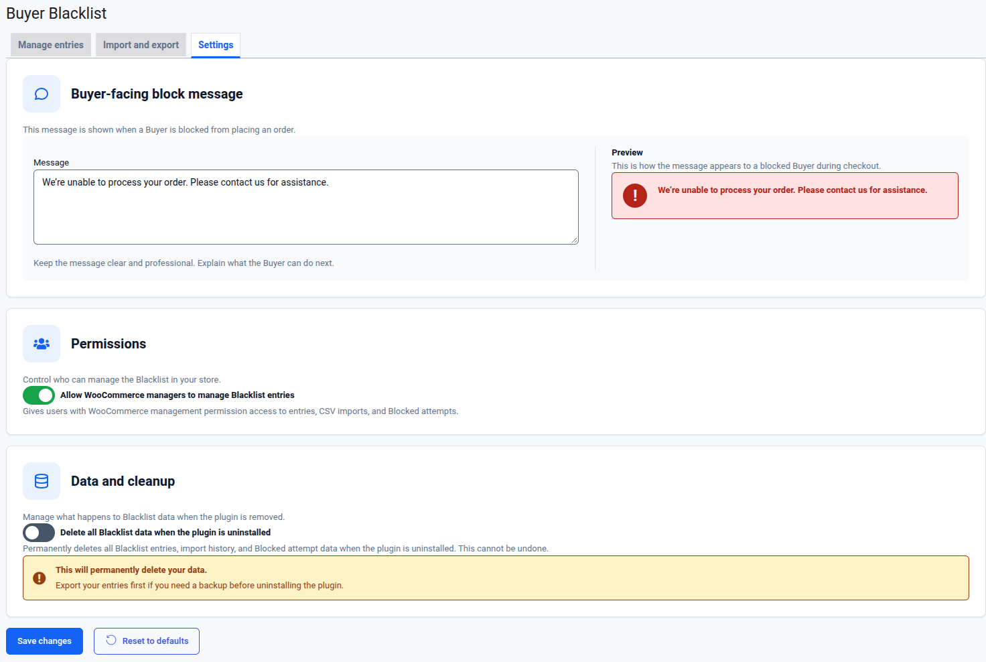Click the database icon beside Data and cleanup

42,481
